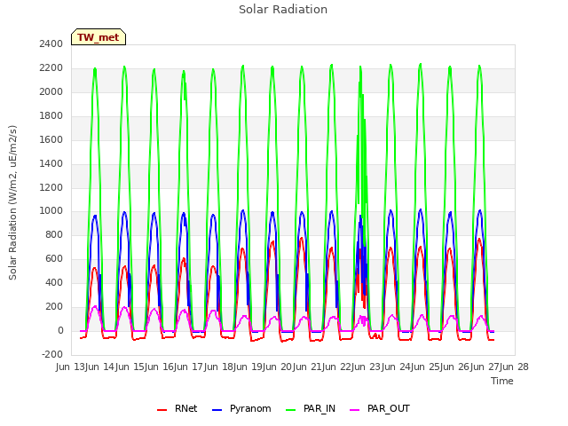Click the Jun 25 x-axis tick label
This screenshot has height=426, width=568.
click(427, 367)
